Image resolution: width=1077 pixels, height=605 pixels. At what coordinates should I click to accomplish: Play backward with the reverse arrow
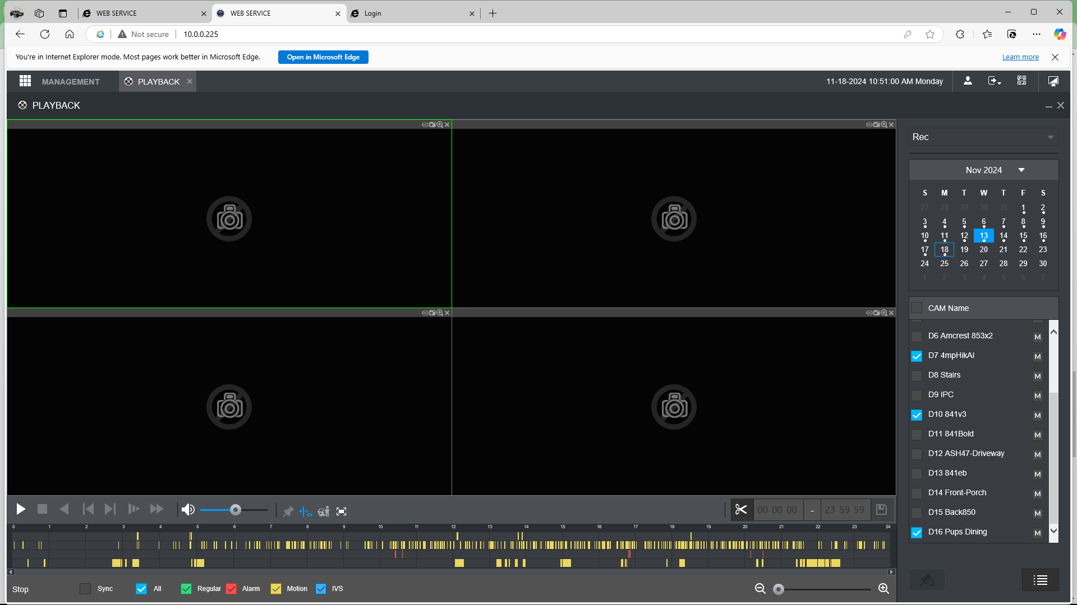[64, 509]
